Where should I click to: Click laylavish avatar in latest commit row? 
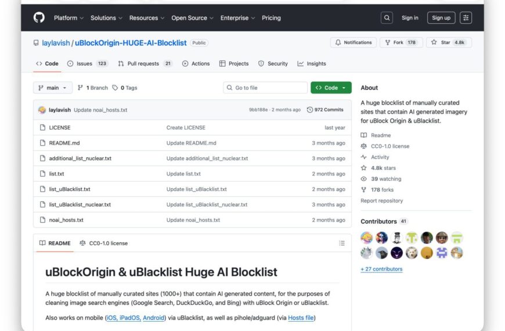point(42,110)
